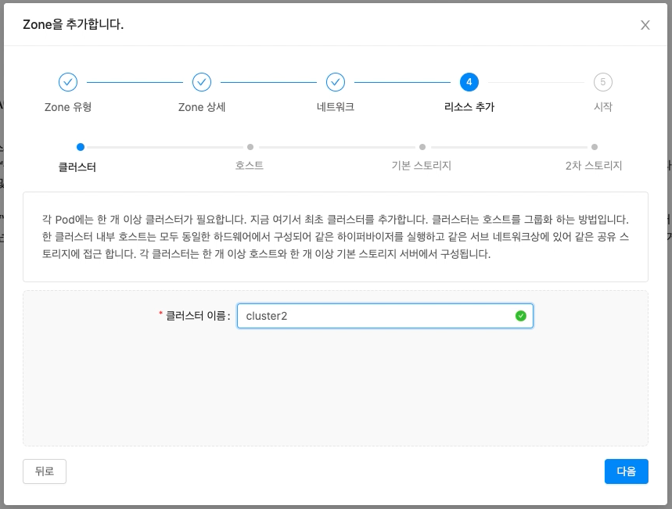Switch to the 호스트 sub-step
The width and height of the screenshot is (672, 509).
click(x=249, y=164)
